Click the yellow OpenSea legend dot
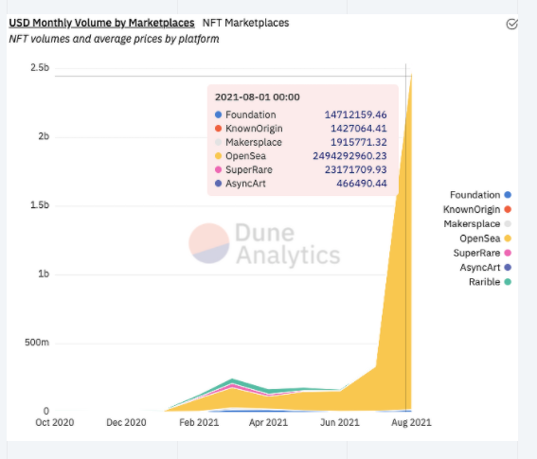 pos(508,238)
